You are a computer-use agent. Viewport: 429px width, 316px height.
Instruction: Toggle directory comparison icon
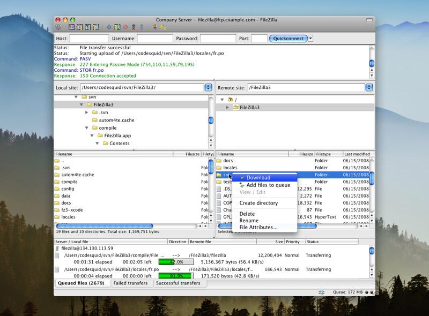pos(163,27)
